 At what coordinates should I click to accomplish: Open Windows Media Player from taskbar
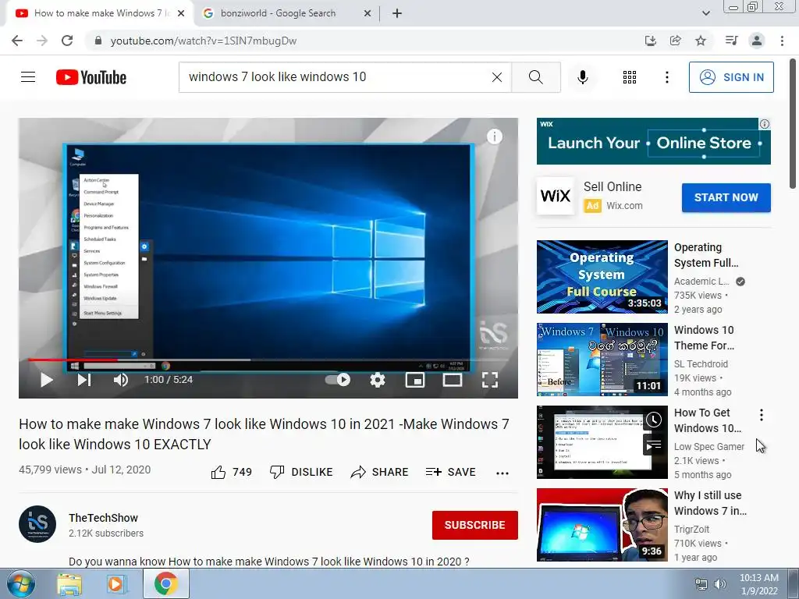point(117,584)
